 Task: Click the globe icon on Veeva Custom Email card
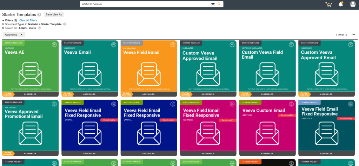point(291,104)
